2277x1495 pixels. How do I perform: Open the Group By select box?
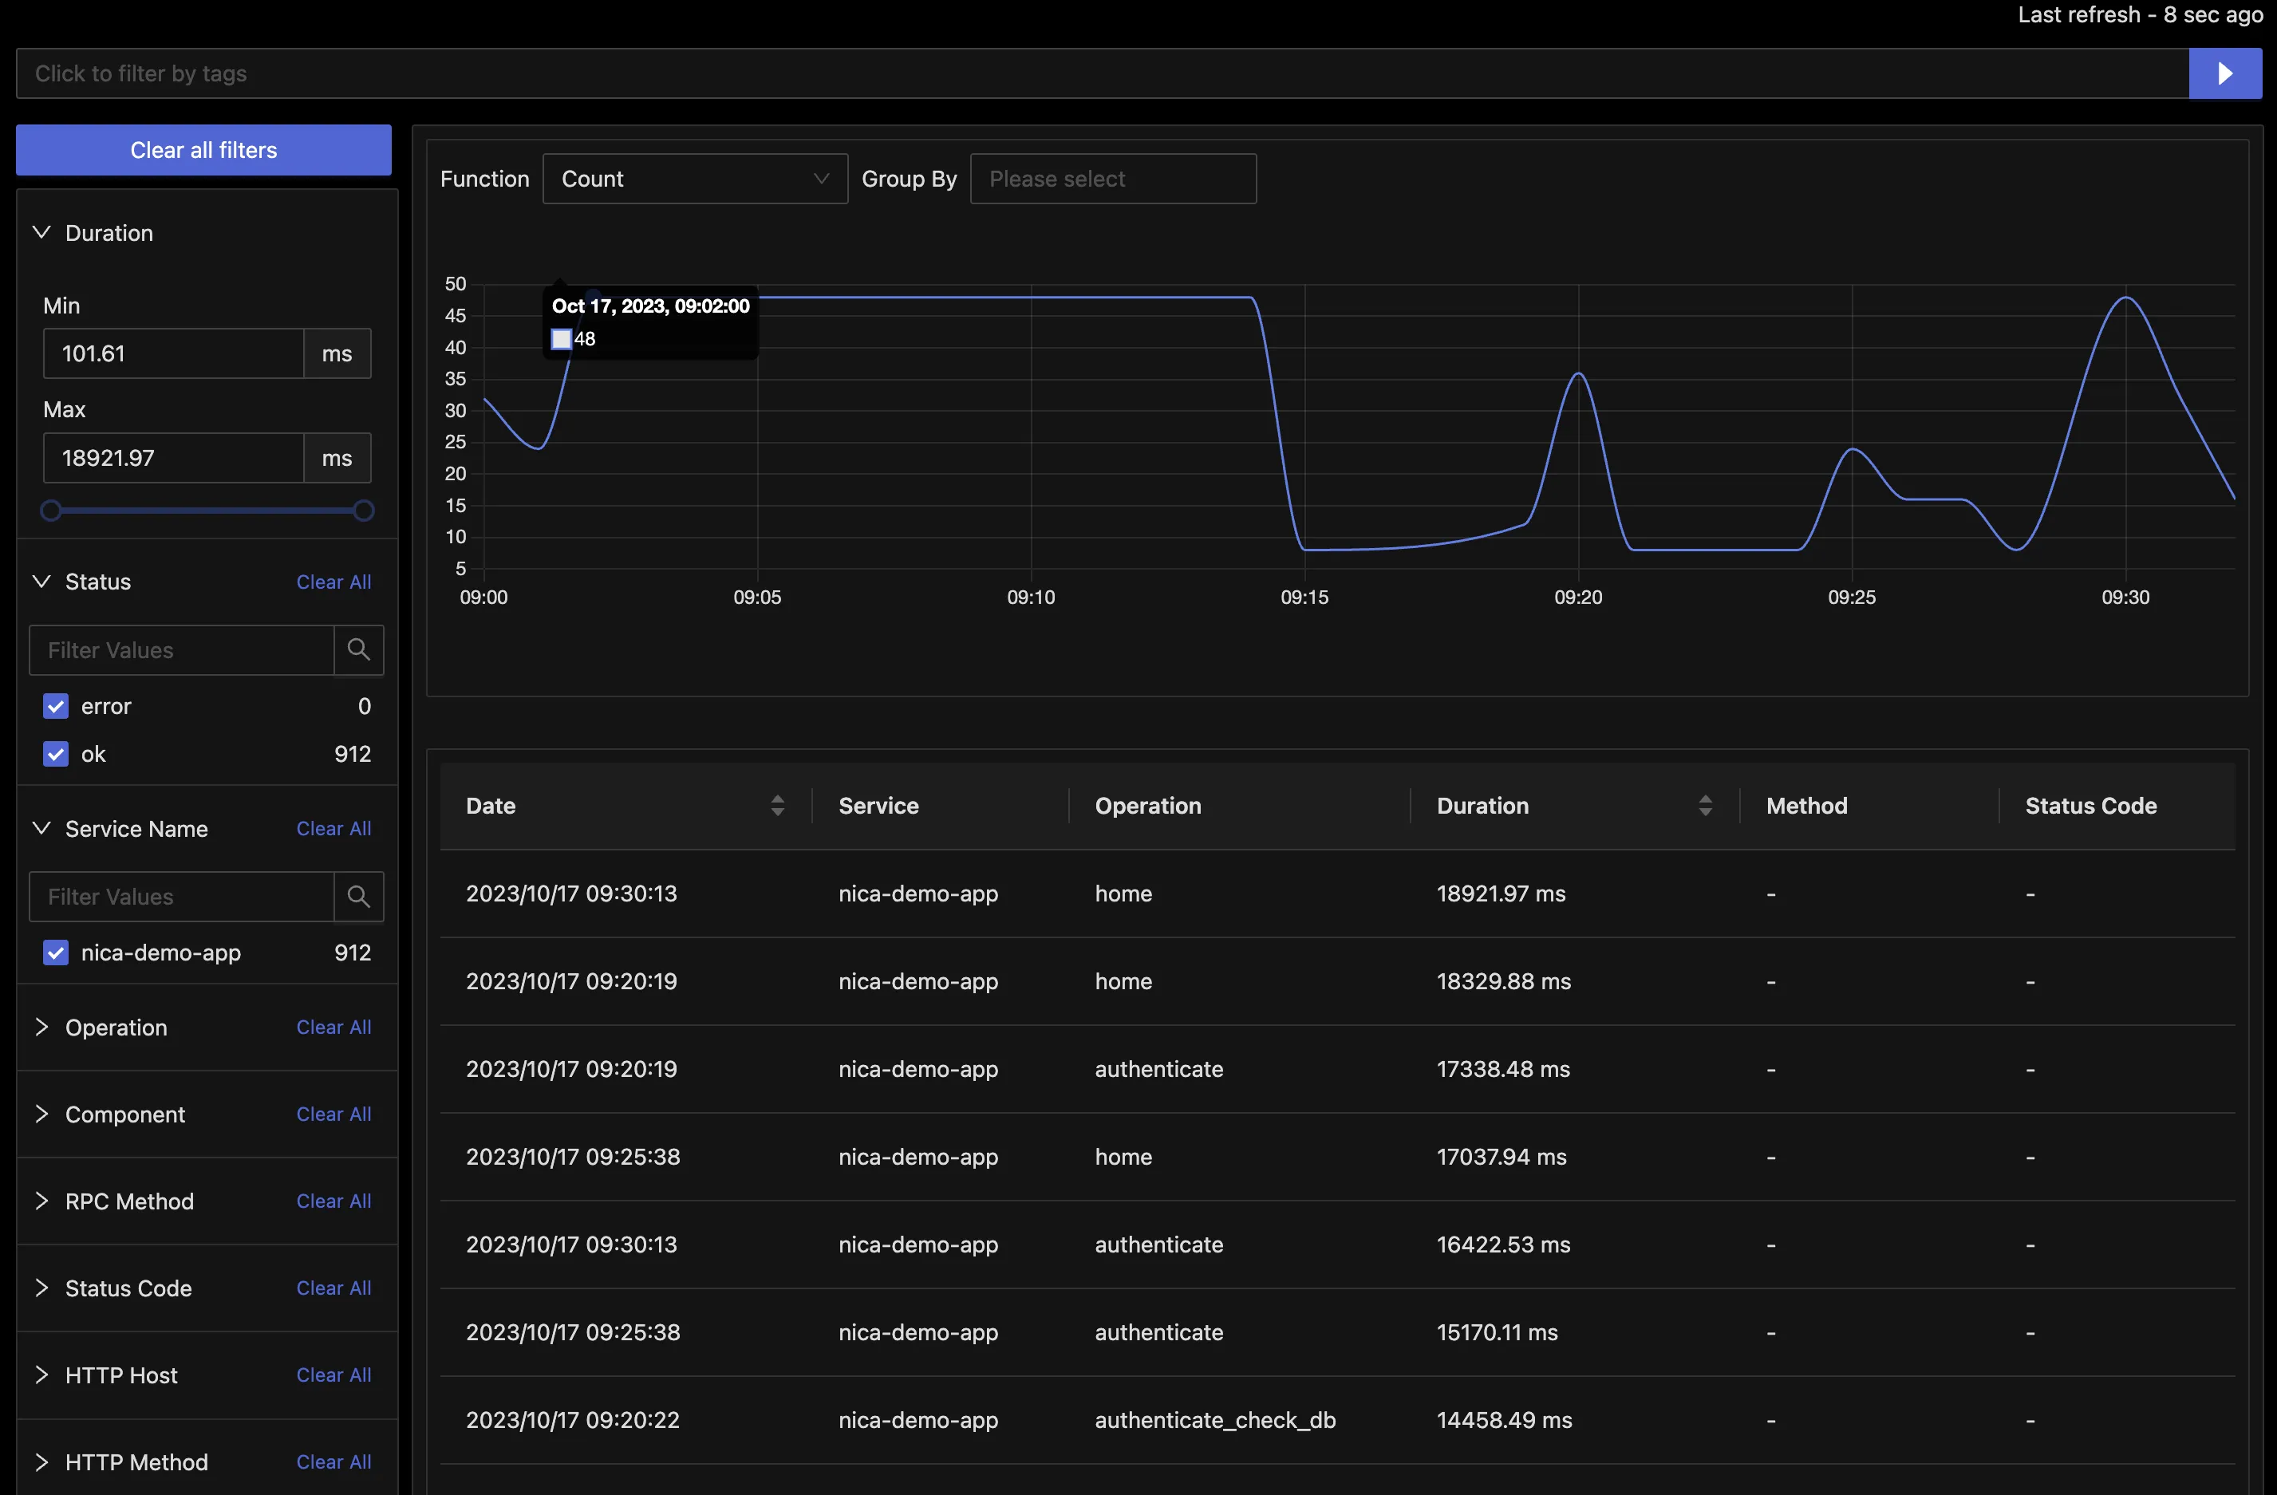tap(1113, 179)
